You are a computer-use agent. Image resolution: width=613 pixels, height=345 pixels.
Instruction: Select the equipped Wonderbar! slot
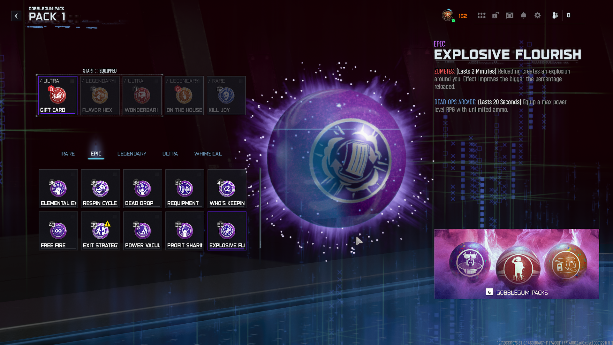tap(142, 95)
